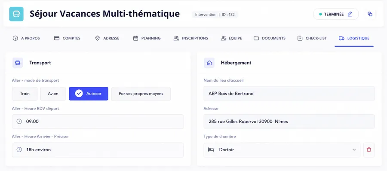
Task: Click the Transport section heading
Action: (40, 63)
